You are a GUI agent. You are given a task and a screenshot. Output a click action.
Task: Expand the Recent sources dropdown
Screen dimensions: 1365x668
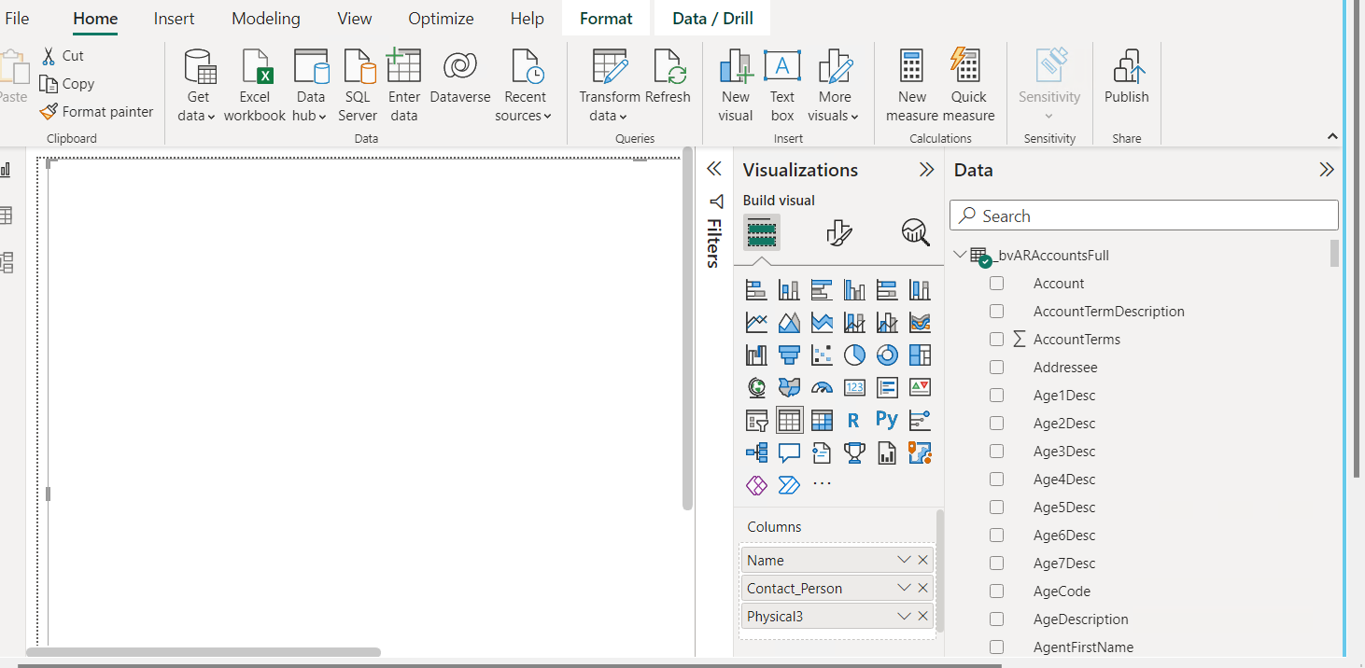pyautogui.click(x=524, y=87)
